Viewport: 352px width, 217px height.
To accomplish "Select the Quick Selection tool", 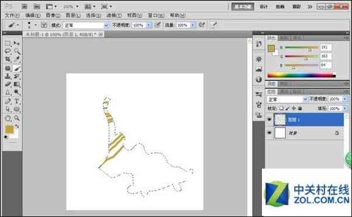I will coord(16,51).
